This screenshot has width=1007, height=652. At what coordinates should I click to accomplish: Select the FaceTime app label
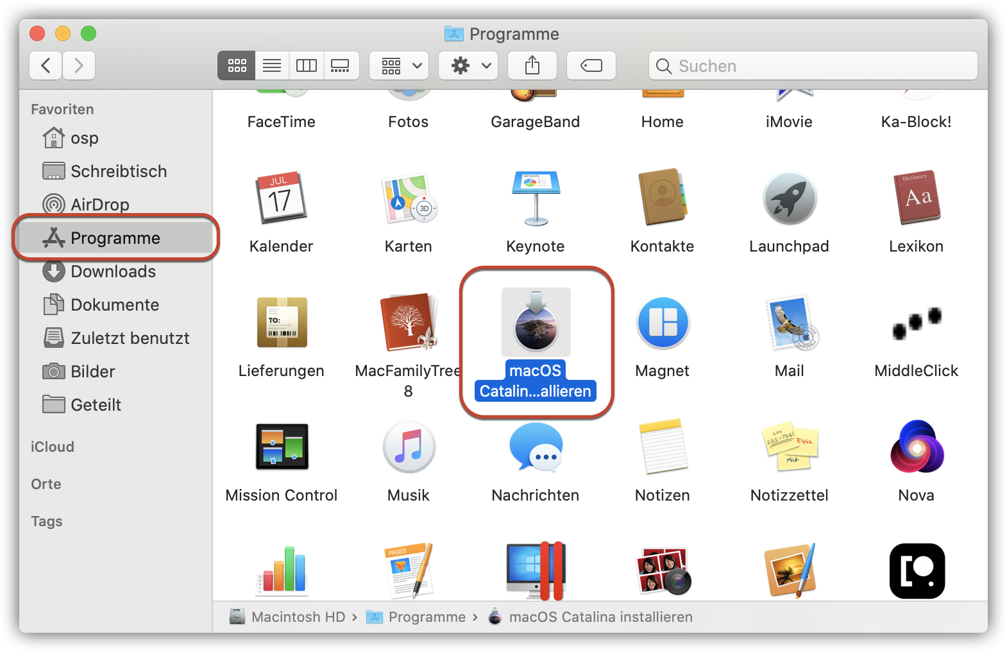tap(282, 122)
